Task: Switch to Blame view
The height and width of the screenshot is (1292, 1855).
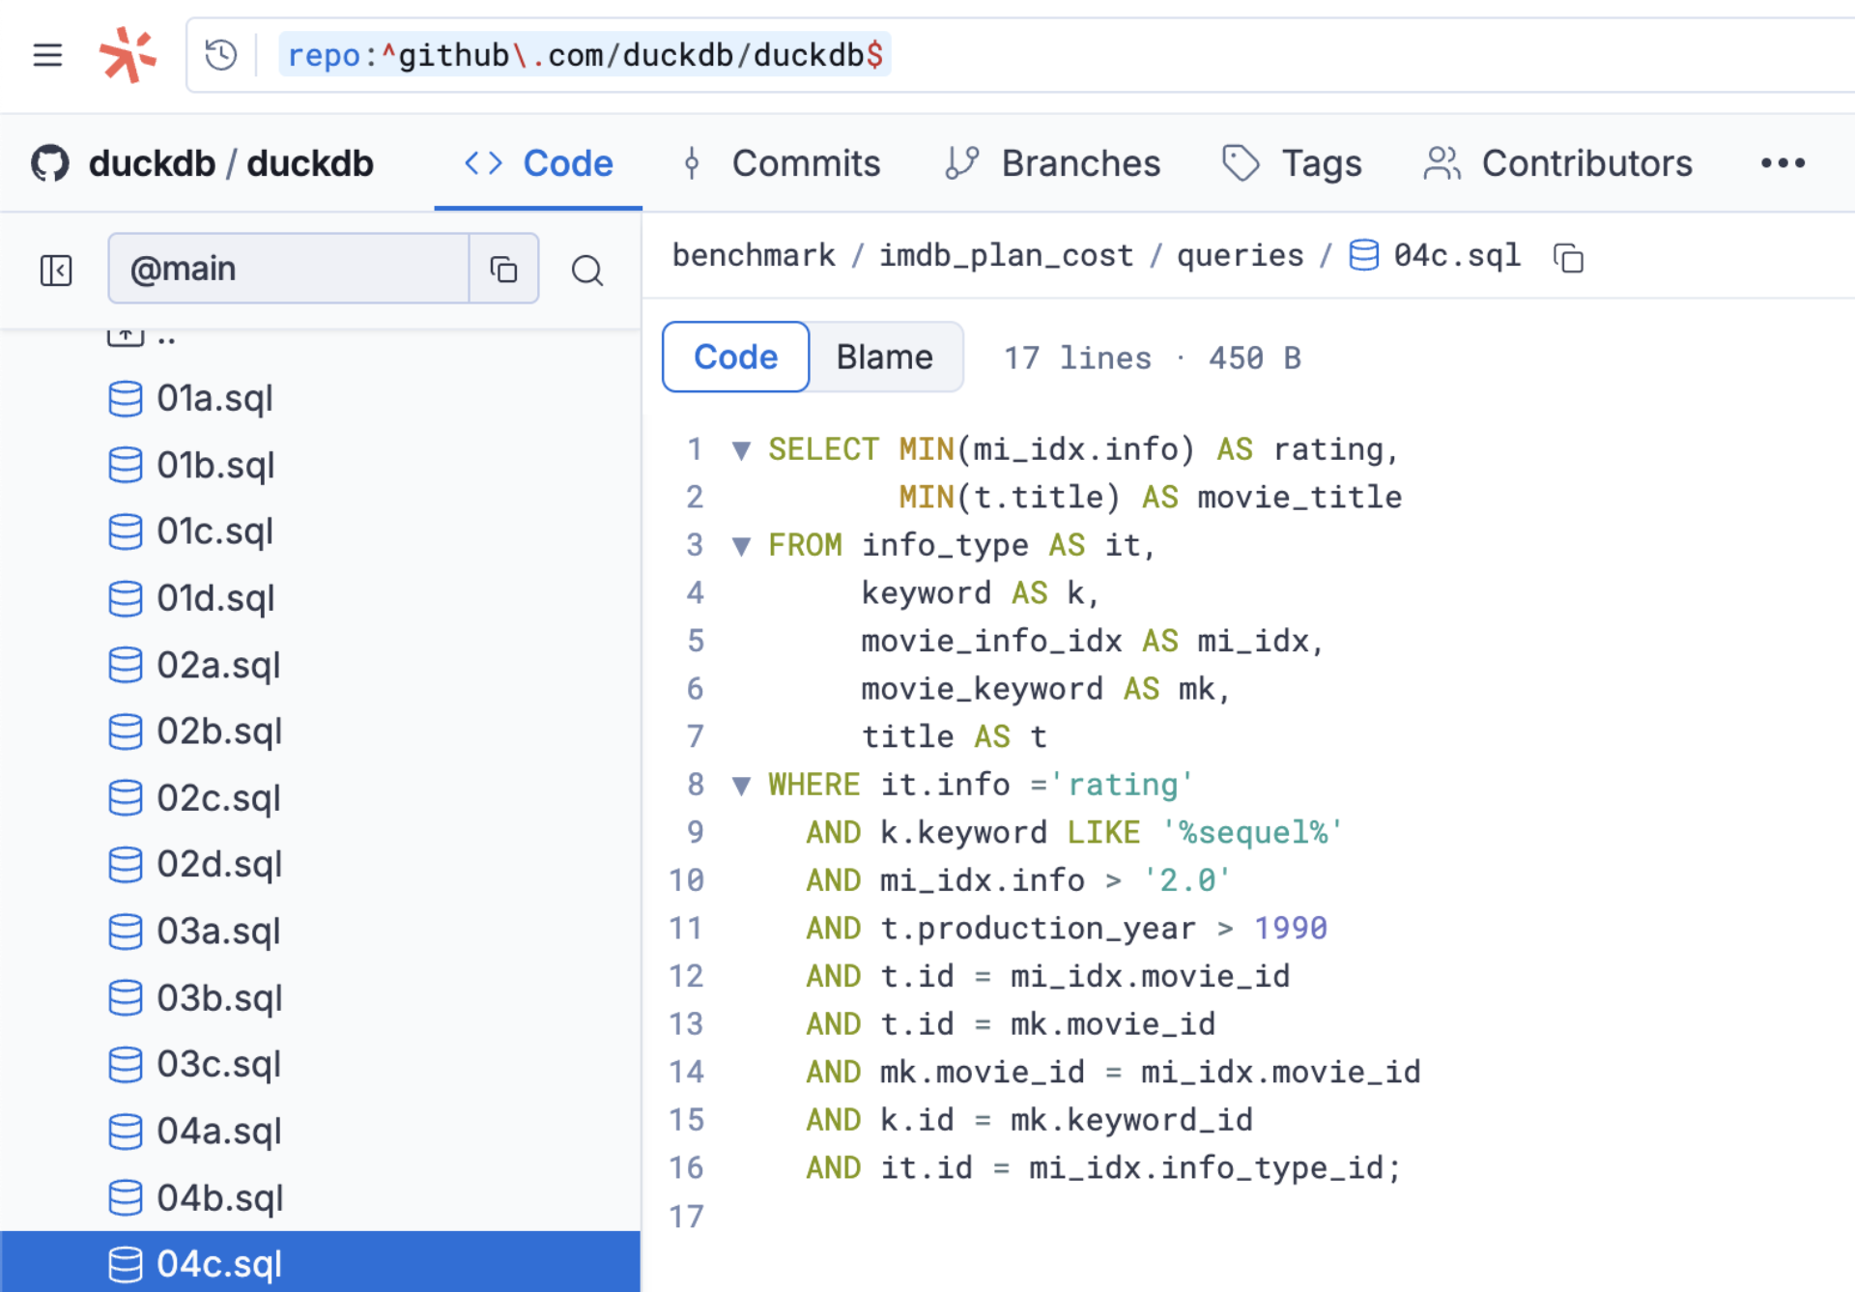Action: [x=884, y=357]
